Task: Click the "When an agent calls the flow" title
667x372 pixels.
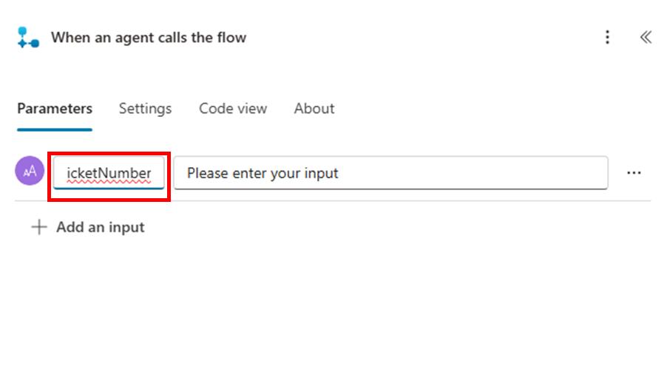Action: (x=149, y=38)
